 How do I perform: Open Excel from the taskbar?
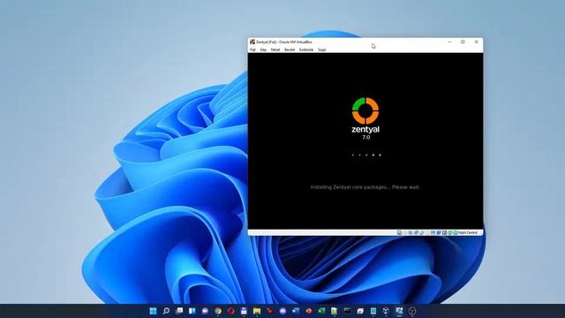point(321,311)
